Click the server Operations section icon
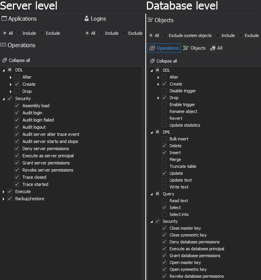The width and height of the screenshot is (261, 280). pos(4,45)
